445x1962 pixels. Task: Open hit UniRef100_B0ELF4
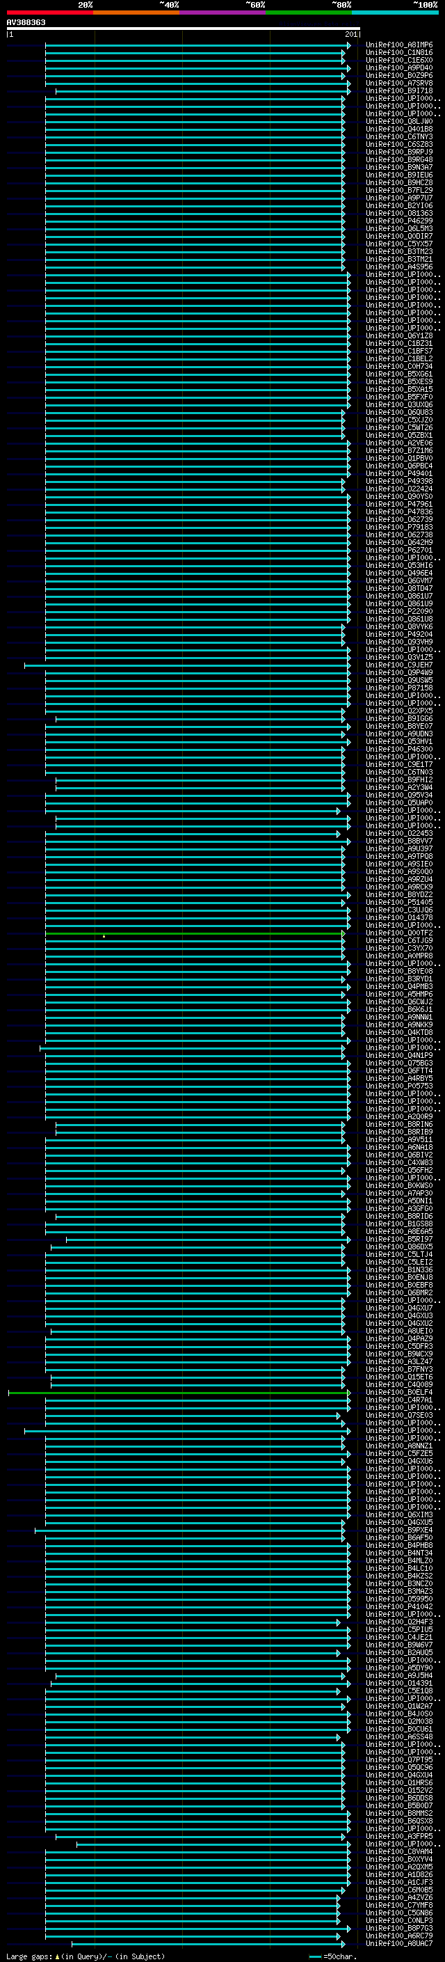(x=398, y=1392)
